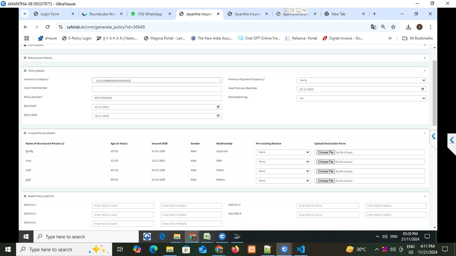
Task: Open Next Premium Due Date calendar icon
Action: [x=423, y=89]
